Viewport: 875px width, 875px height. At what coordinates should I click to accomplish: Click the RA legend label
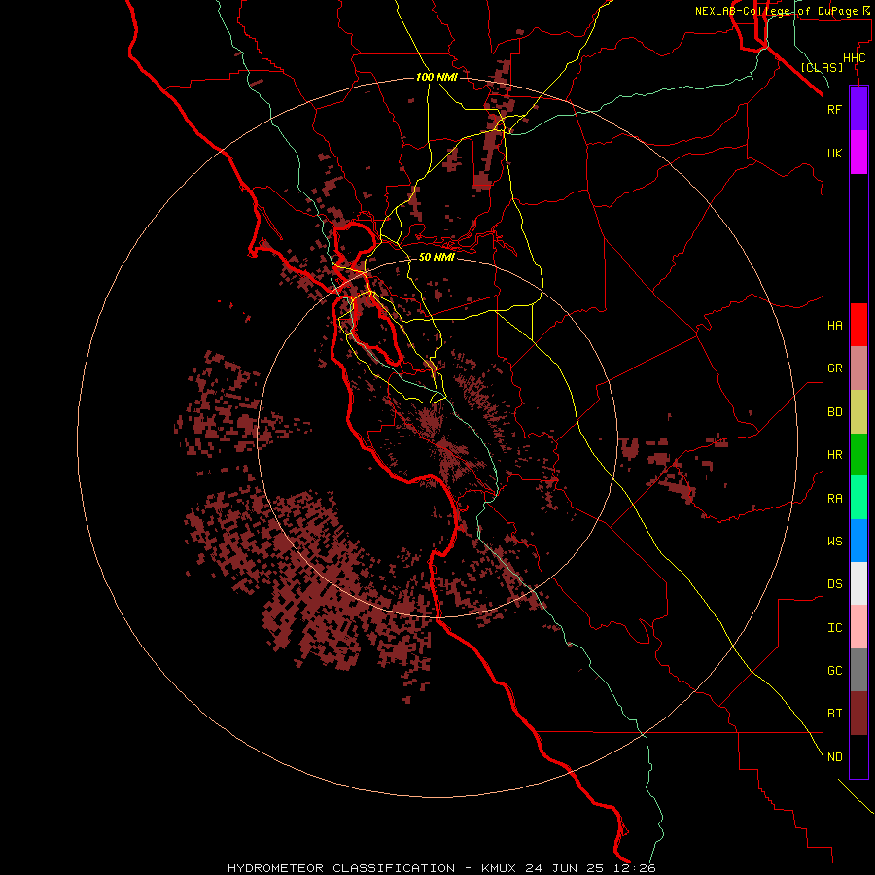[x=834, y=499]
